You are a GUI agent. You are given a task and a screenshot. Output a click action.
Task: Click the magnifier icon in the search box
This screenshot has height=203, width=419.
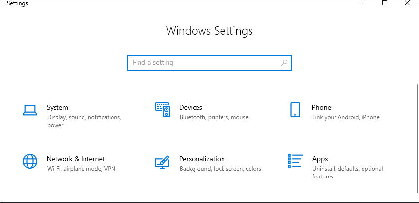(x=284, y=63)
